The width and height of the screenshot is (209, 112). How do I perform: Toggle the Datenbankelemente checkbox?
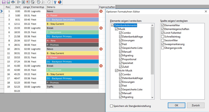[x=113, y=25]
